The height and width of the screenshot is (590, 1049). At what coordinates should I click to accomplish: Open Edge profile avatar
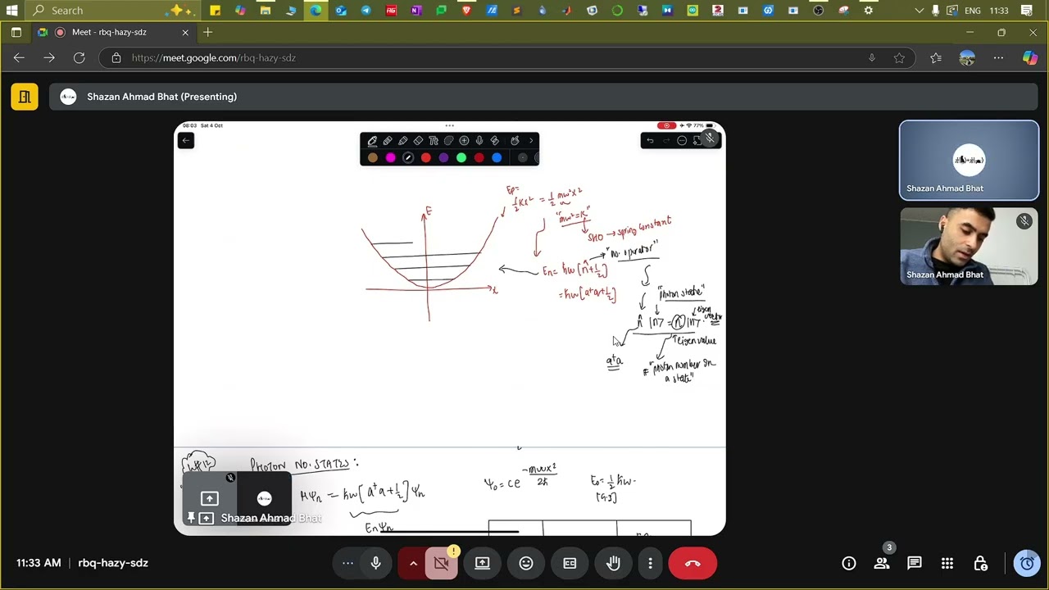tap(967, 57)
